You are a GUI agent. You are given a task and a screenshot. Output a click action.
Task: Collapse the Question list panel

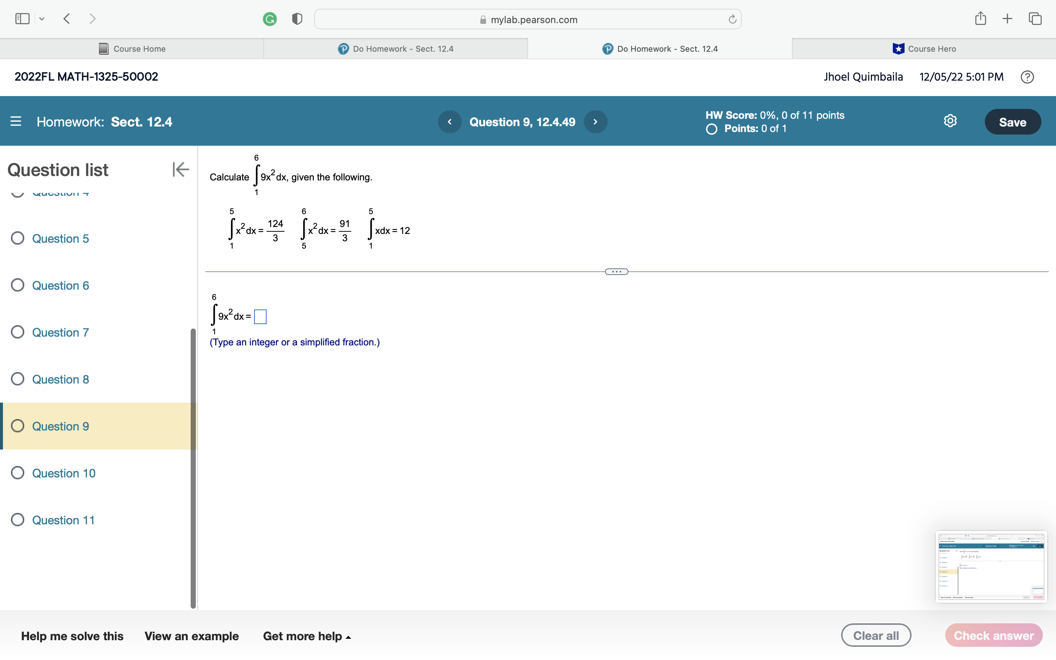tap(180, 169)
